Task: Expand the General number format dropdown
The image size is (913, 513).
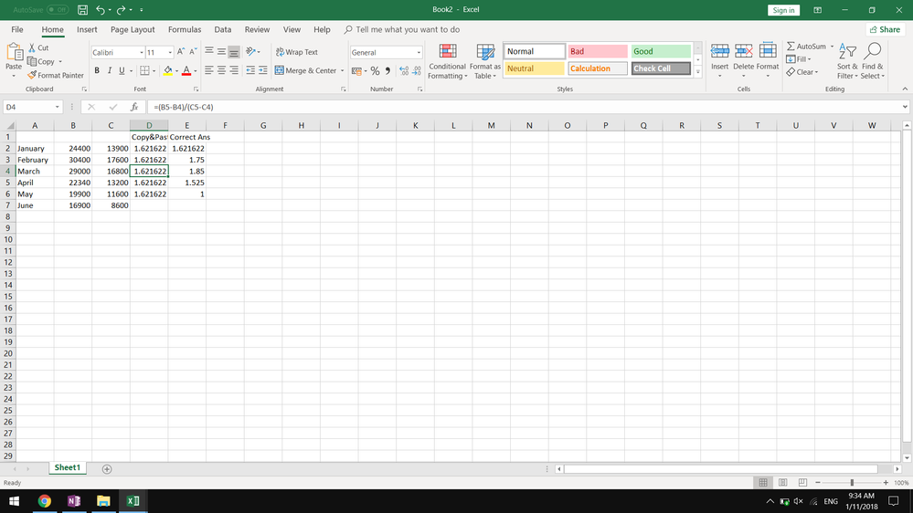Action: [x=418, y=52]
